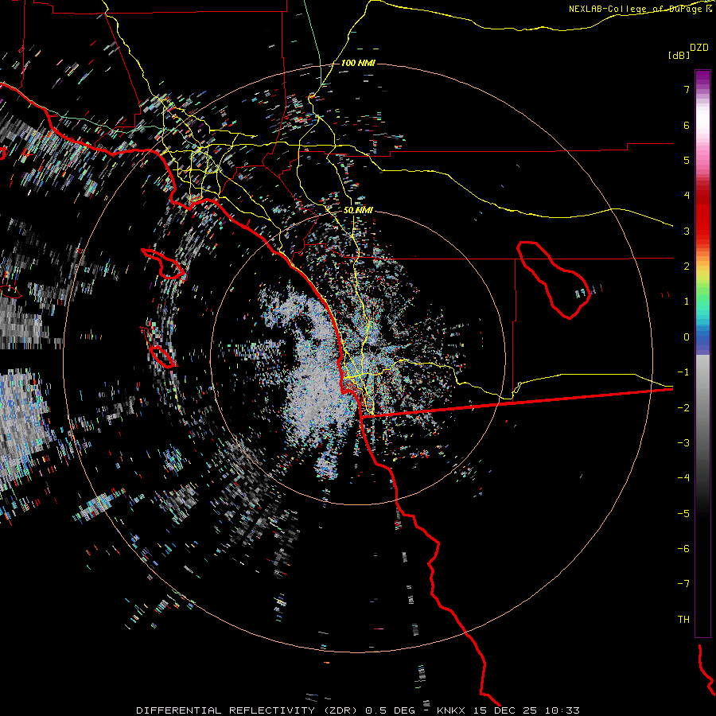Click the scale value 7
This screenshot has height=716, width=716.
point(687,89)
